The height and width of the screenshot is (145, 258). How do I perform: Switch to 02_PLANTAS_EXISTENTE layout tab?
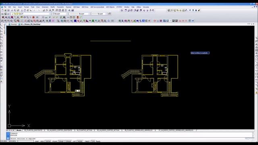coord(33,130)
